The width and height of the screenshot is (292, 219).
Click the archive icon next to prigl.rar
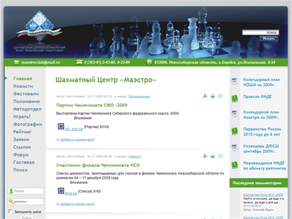61,191
